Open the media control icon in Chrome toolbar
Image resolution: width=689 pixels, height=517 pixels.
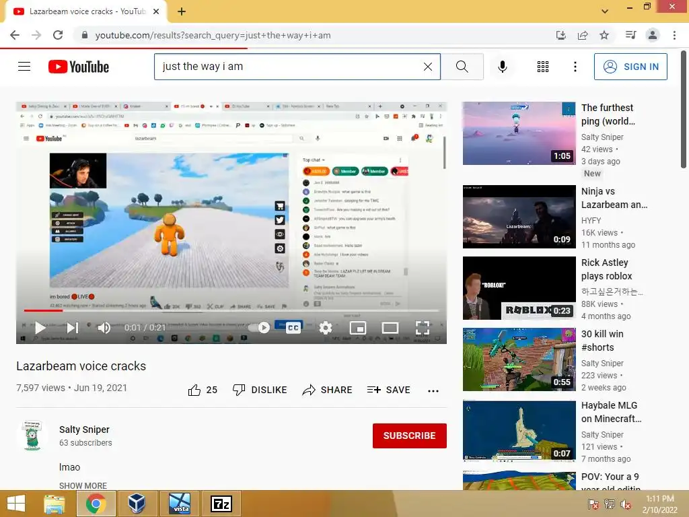click(x=630, y=35)
